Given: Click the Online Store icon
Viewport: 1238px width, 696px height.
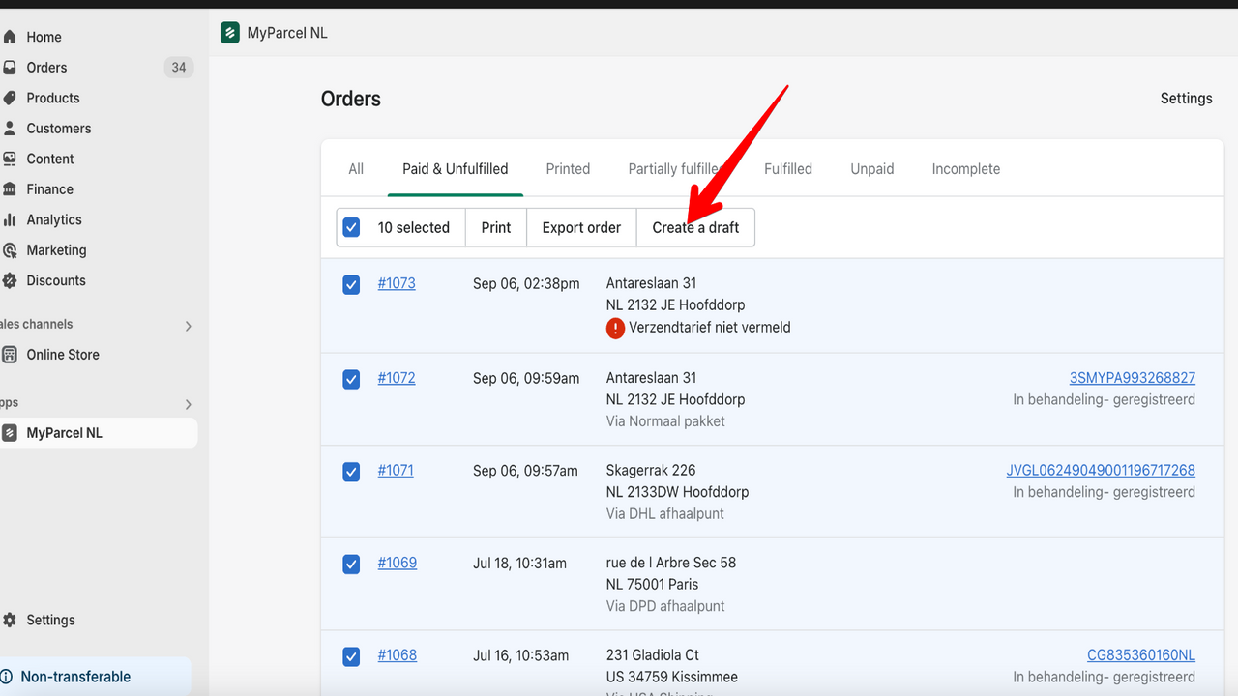Looking at the screenshot, I should [9, 355].
